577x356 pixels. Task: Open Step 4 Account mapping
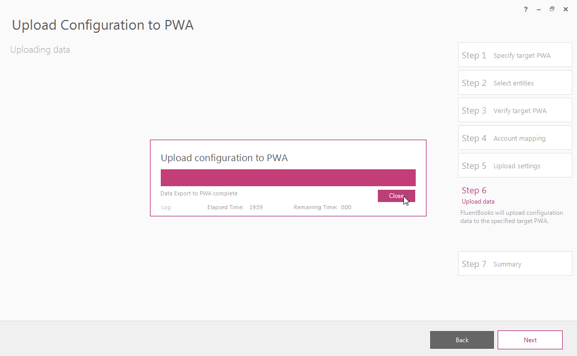pyautogui.click(x=515, y=138)
